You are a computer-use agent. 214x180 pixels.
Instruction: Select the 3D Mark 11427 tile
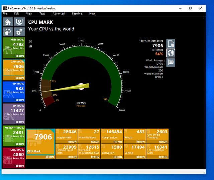14,112
